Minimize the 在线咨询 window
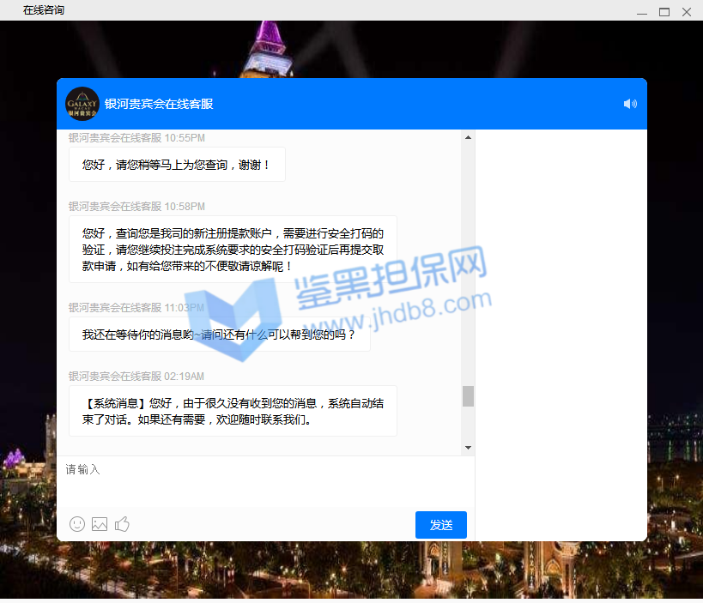703x603 pixels. [642, 12]
